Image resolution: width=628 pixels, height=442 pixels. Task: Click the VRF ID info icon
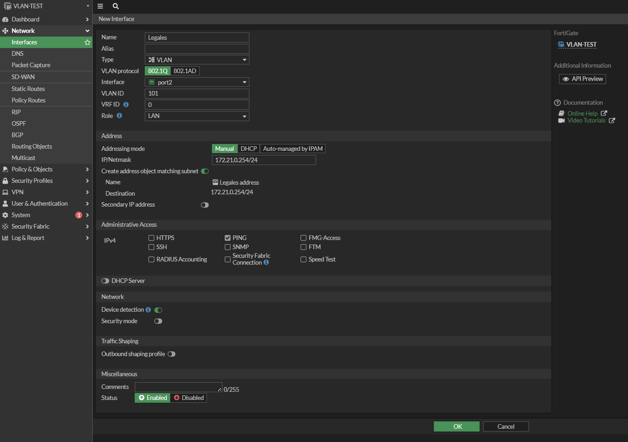click(126, 105)
